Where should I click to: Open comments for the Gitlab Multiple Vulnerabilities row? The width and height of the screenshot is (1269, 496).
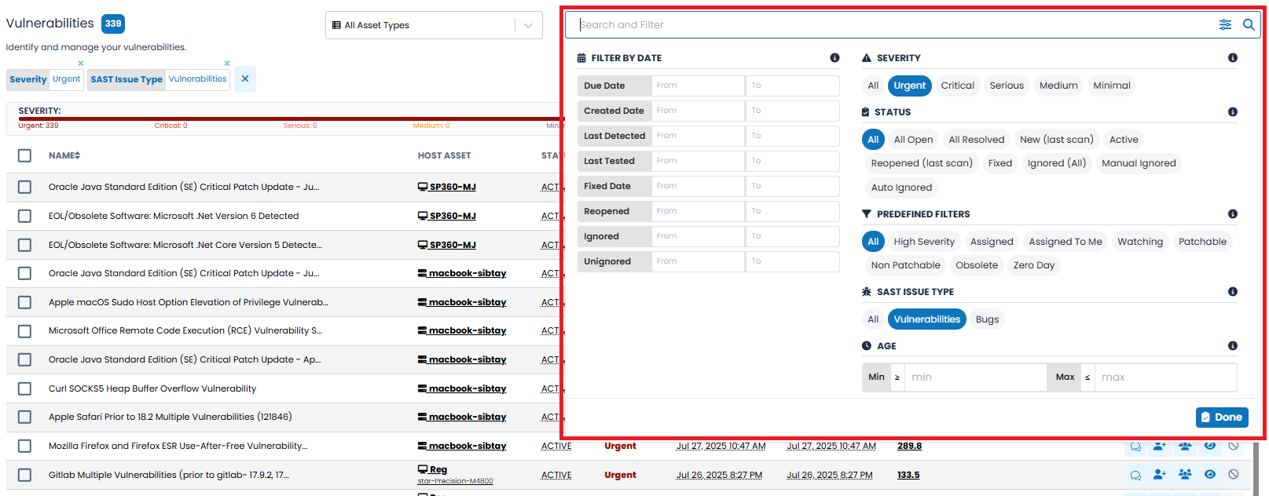pyautogui.click(x=1135, y=475)
